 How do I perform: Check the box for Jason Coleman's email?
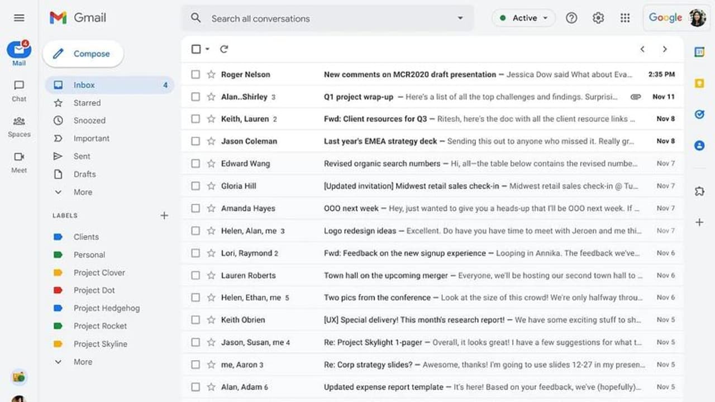(196, 141)
